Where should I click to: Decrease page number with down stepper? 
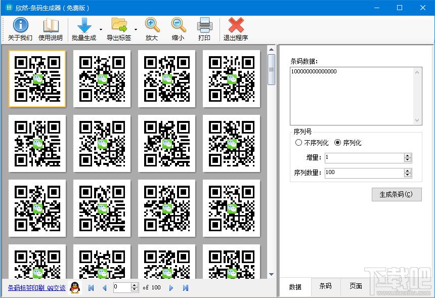[x=135, y=290]
